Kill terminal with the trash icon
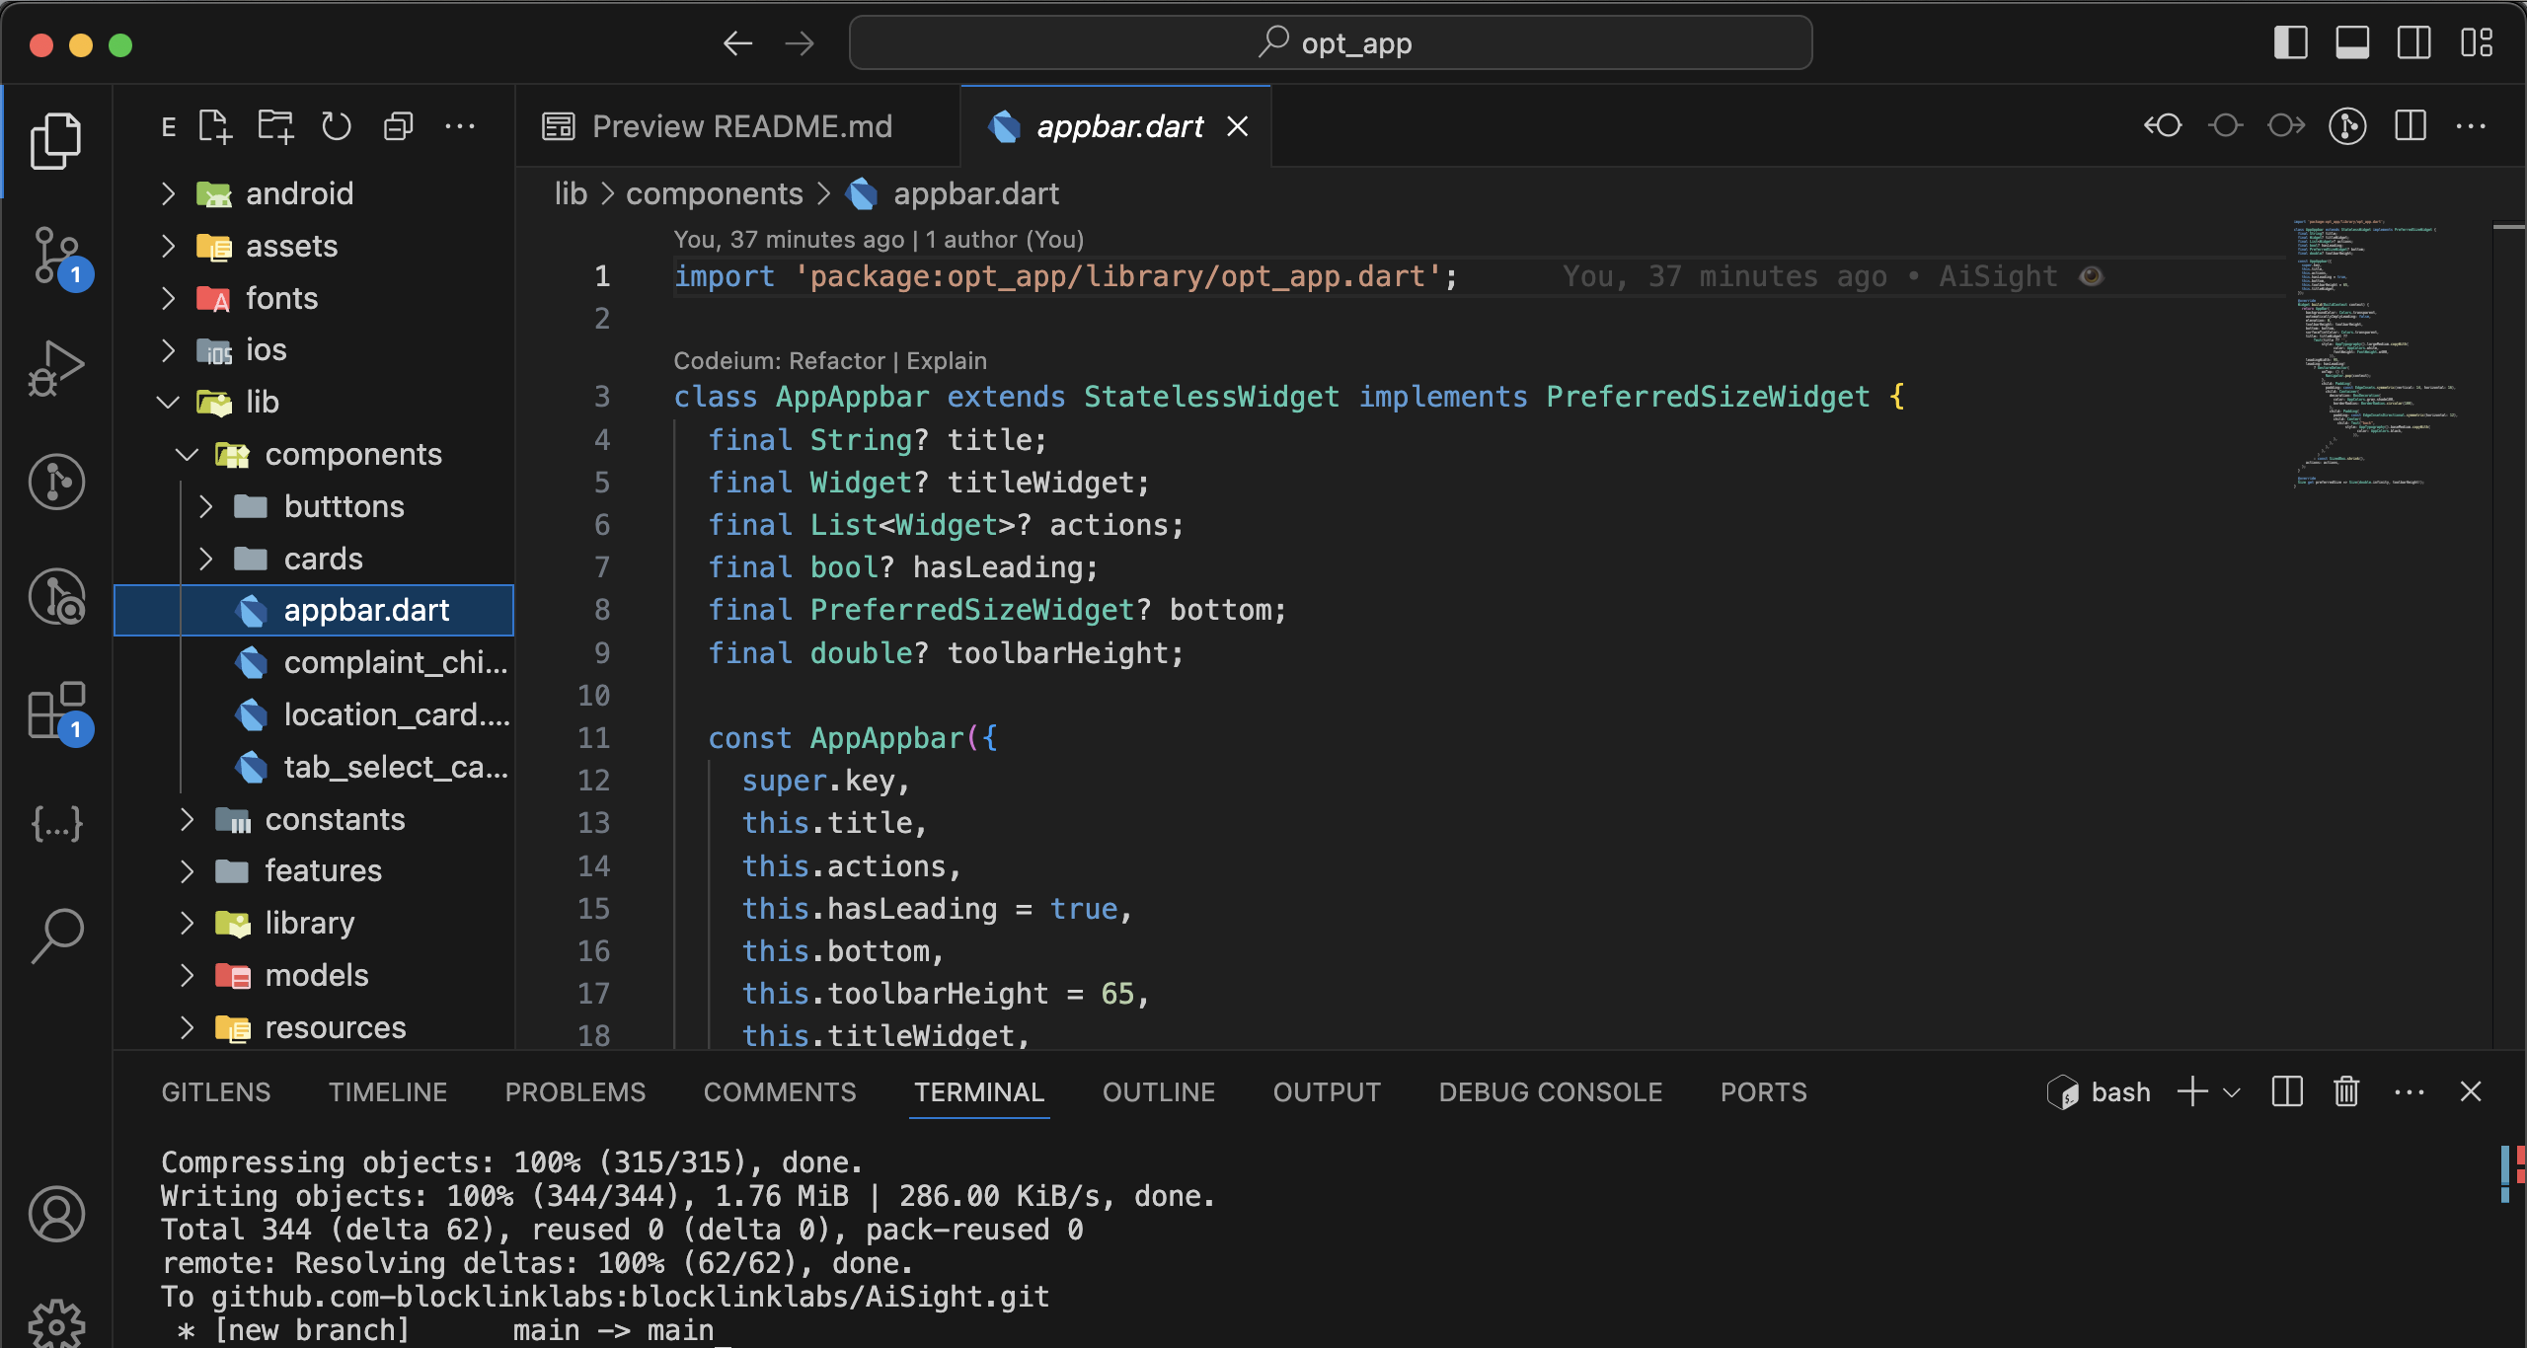 coord(2346,1091)
